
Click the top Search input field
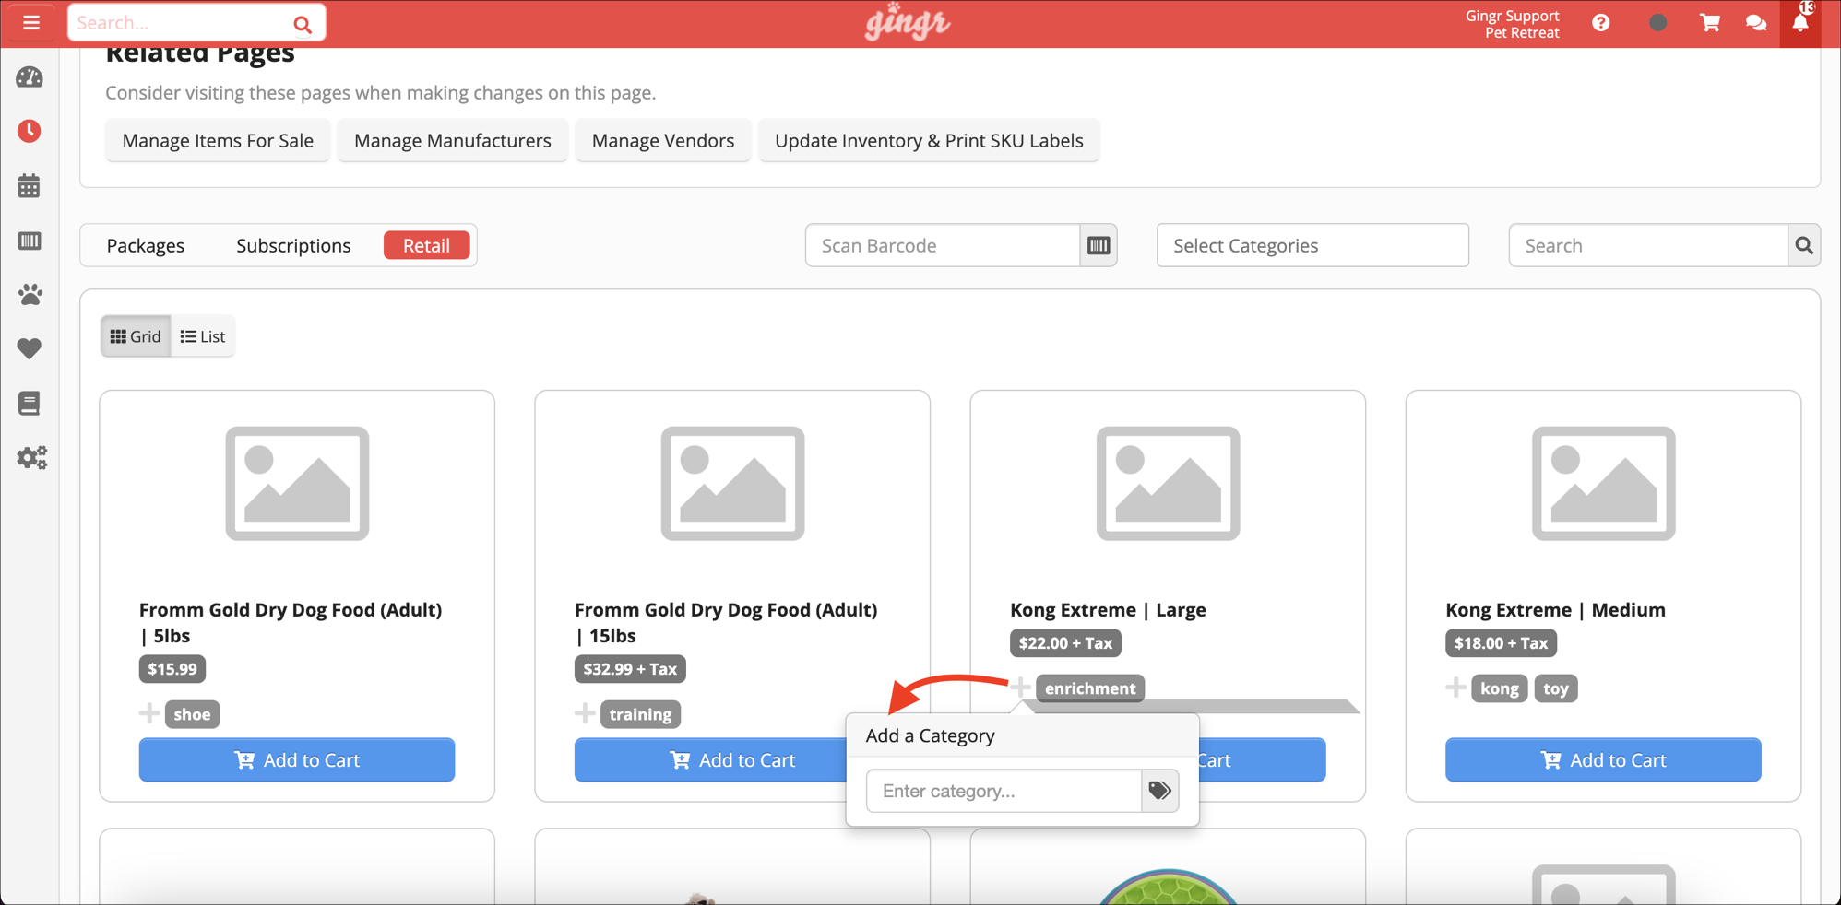click(180, 23)
